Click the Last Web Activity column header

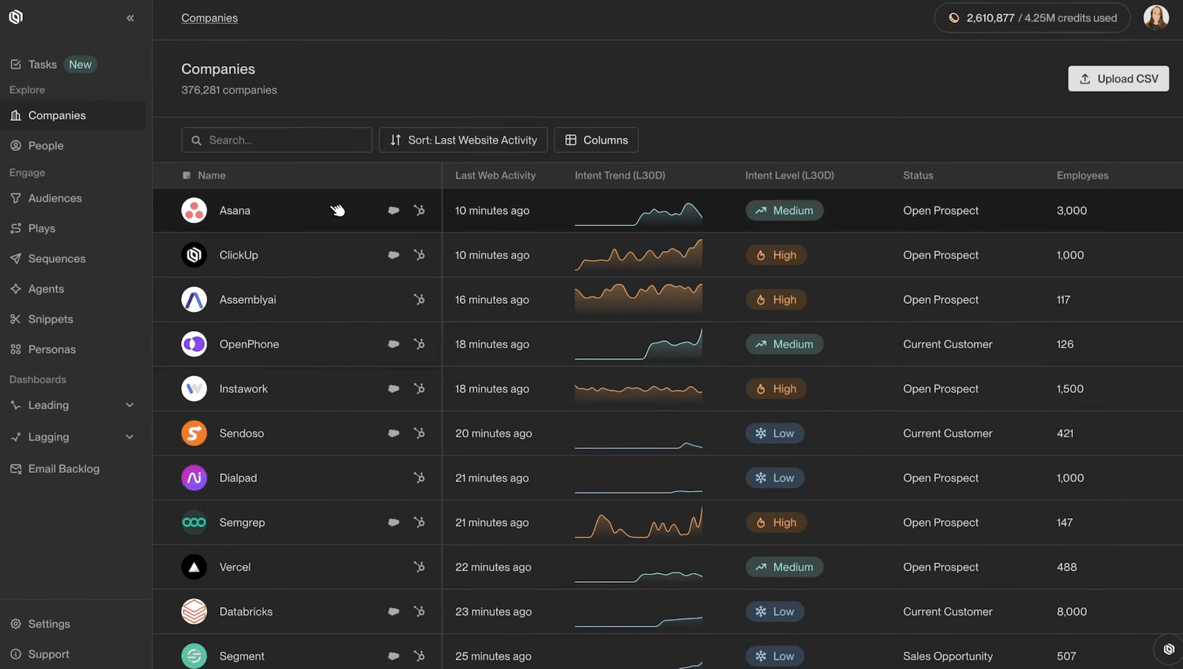pos(495,175)
